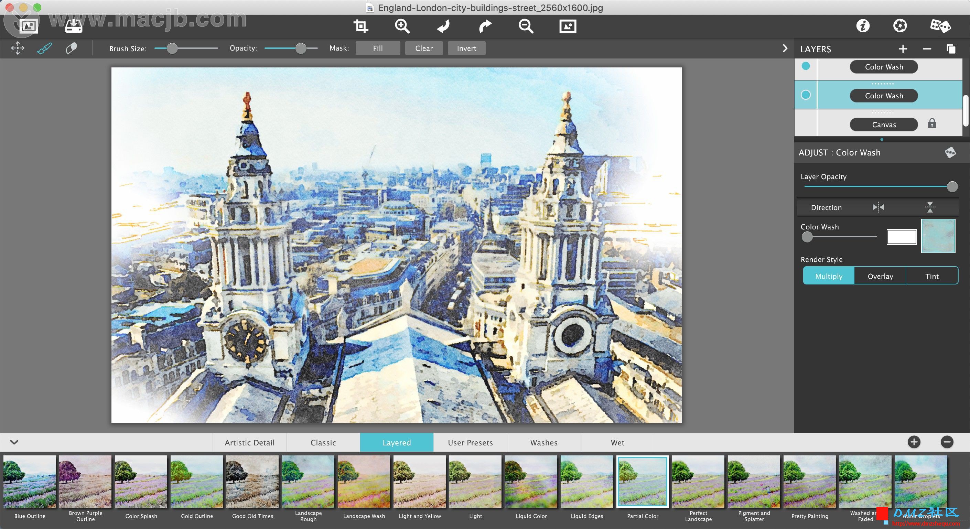Open the User Presets tab
The image size is (970, 529).
pyautogui.click(x=470, y=442)
